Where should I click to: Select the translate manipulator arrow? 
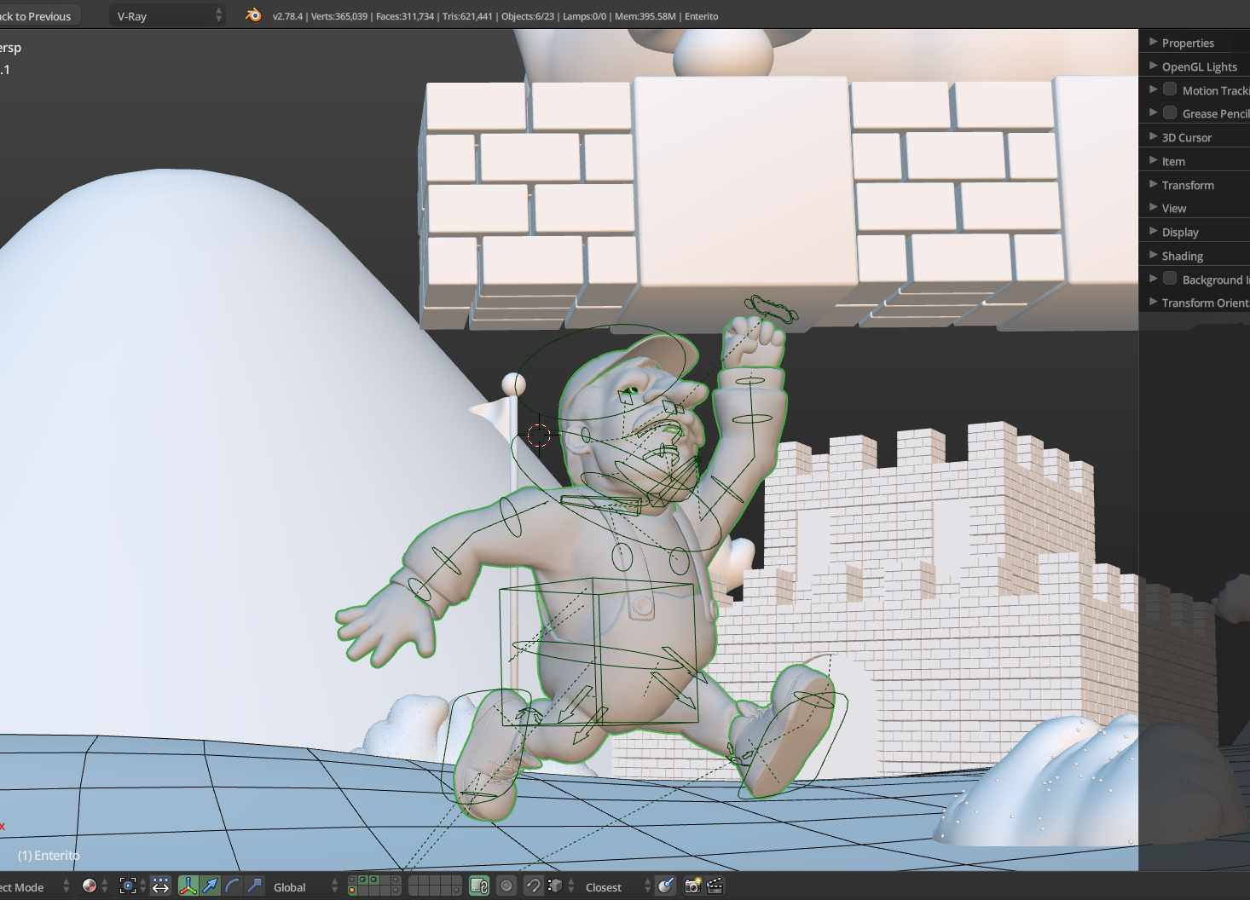click(210, 886)
